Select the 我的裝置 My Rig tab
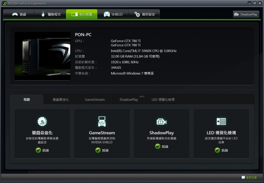The height and width of the screenshot is (183, 264). pyautogui.click(x=82, y=14)
